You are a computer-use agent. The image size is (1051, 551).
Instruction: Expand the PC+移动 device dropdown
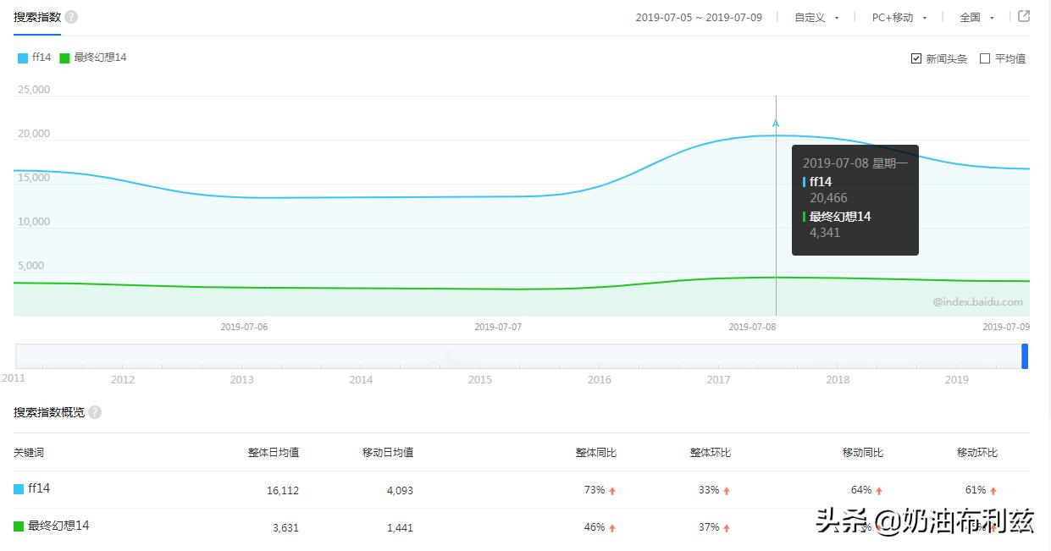pyautogui.click(x=899, y=18)
